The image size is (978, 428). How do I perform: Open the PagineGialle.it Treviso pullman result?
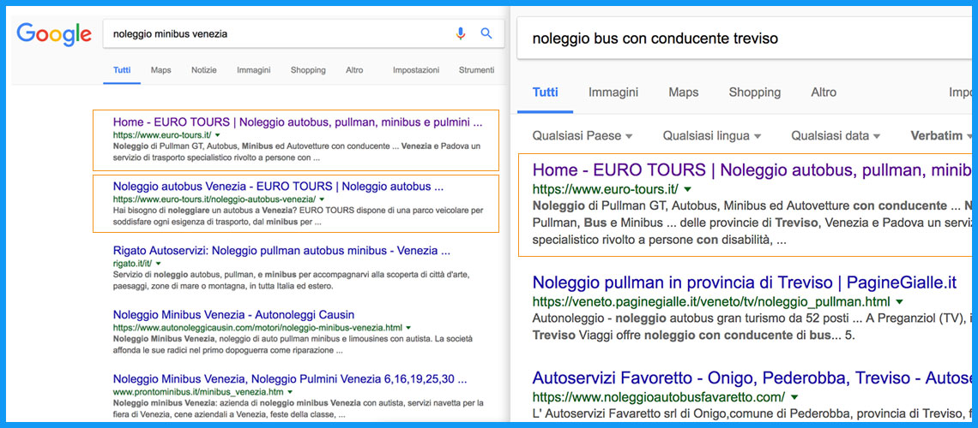click(744, 282)
